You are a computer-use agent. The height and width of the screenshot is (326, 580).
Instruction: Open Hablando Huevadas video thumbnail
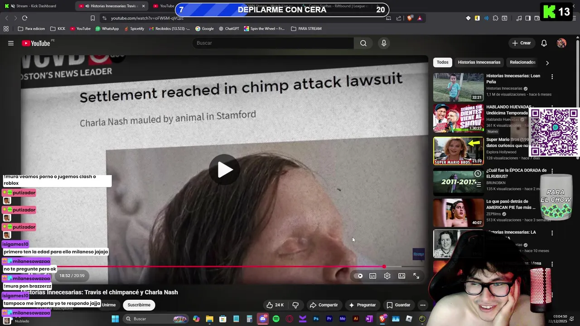coord(458,118)
